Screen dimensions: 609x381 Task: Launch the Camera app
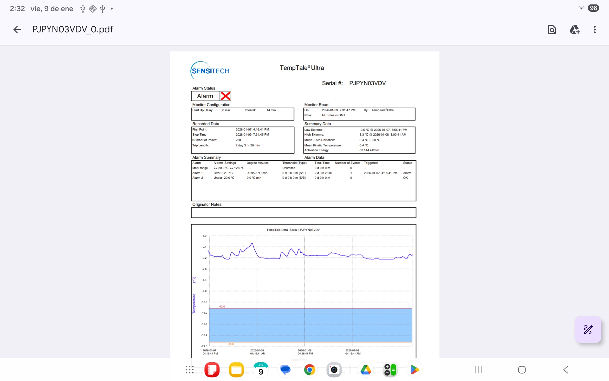click(334, 370)
